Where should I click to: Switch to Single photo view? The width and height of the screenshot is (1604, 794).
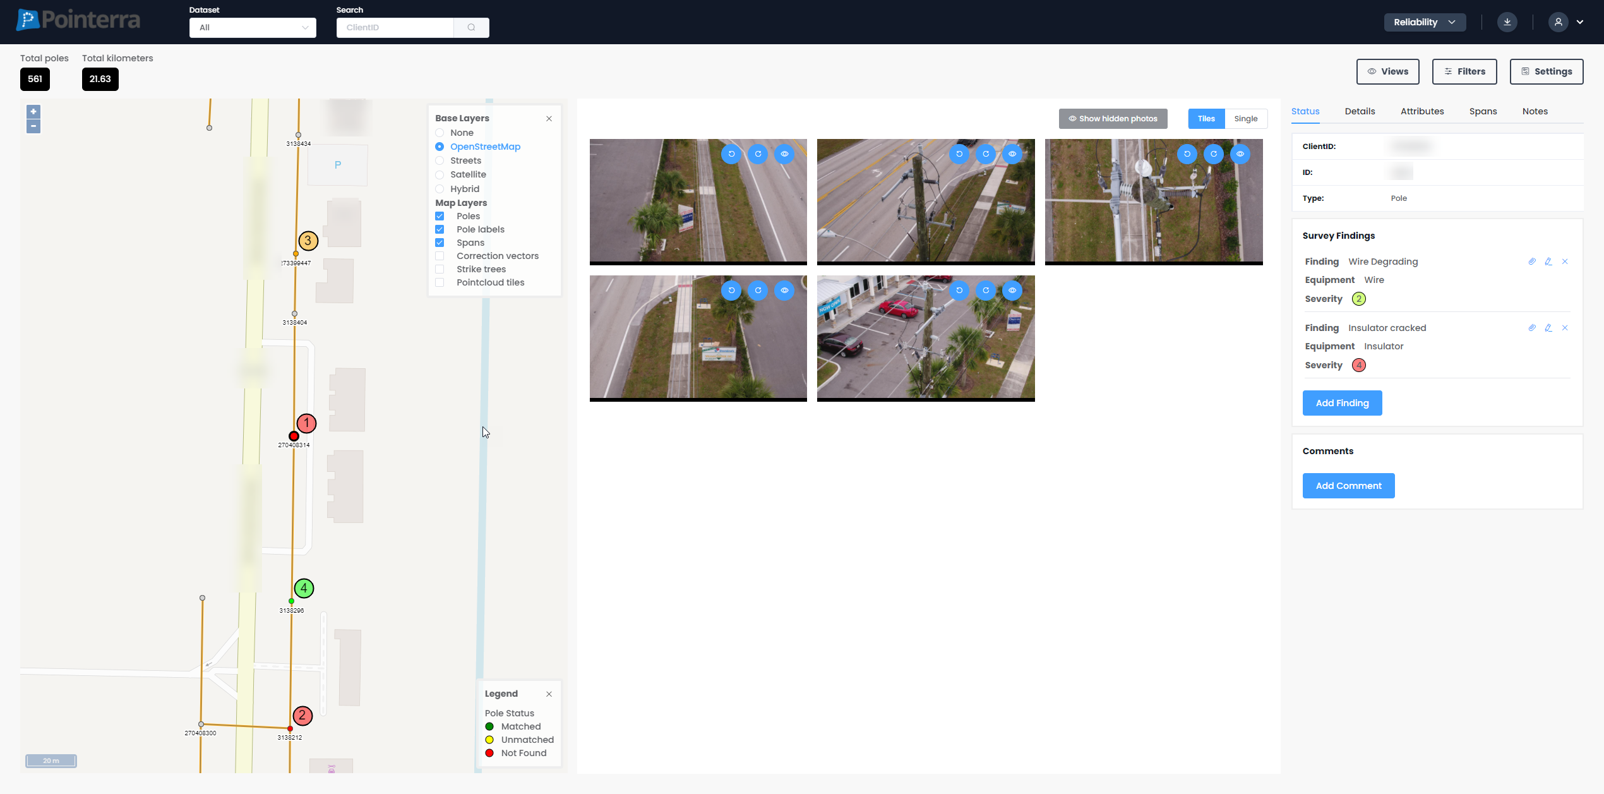[x=1245, y=119]
